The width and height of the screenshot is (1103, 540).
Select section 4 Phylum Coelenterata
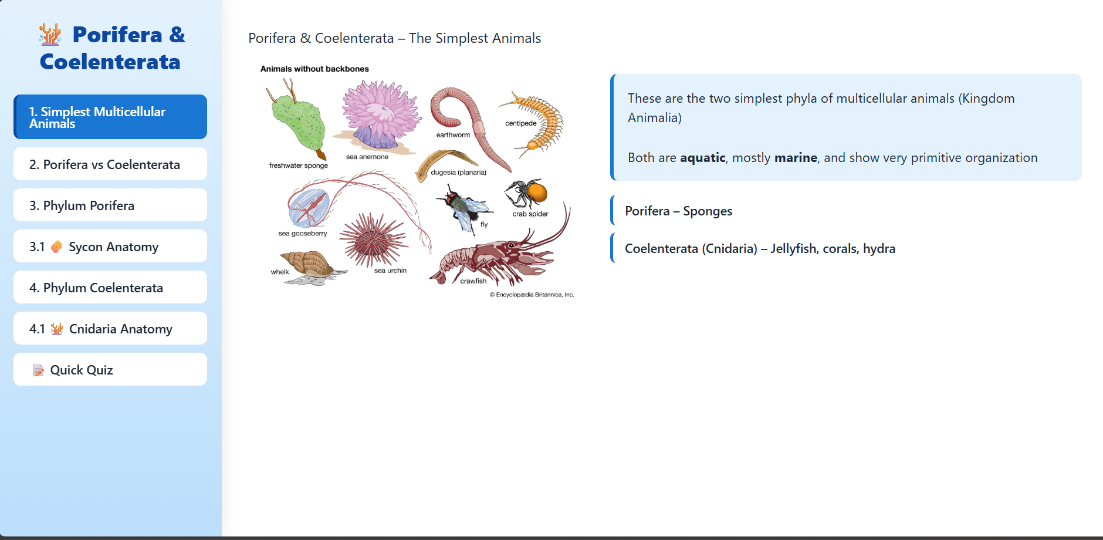pyautogui.click(x=110, y=287)
